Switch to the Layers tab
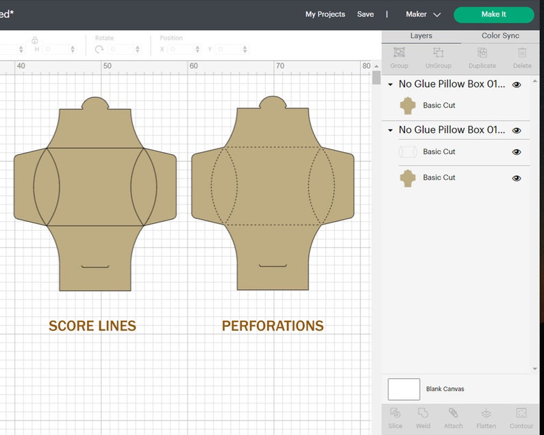Image resolution: width=544 pixels, height=435 pixels. tap(421, 36)
